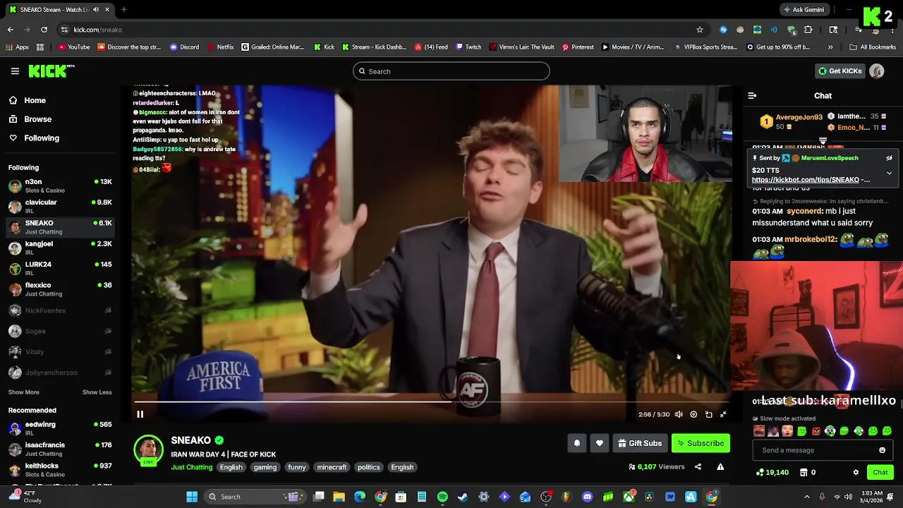This screenshot has height=508, width=903.
Task: Collapse the chat panel icon
Action: [752, 95]
